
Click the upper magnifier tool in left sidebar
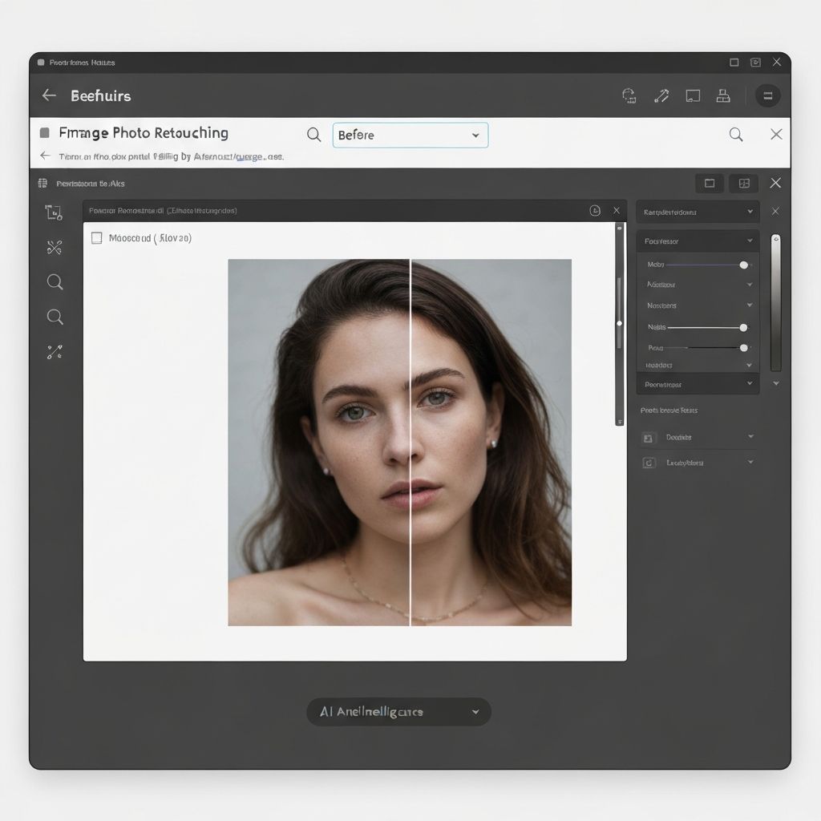[55, 282]
